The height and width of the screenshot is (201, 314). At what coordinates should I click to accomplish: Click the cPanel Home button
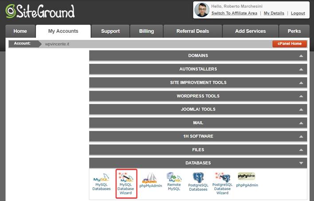point(290,44)
